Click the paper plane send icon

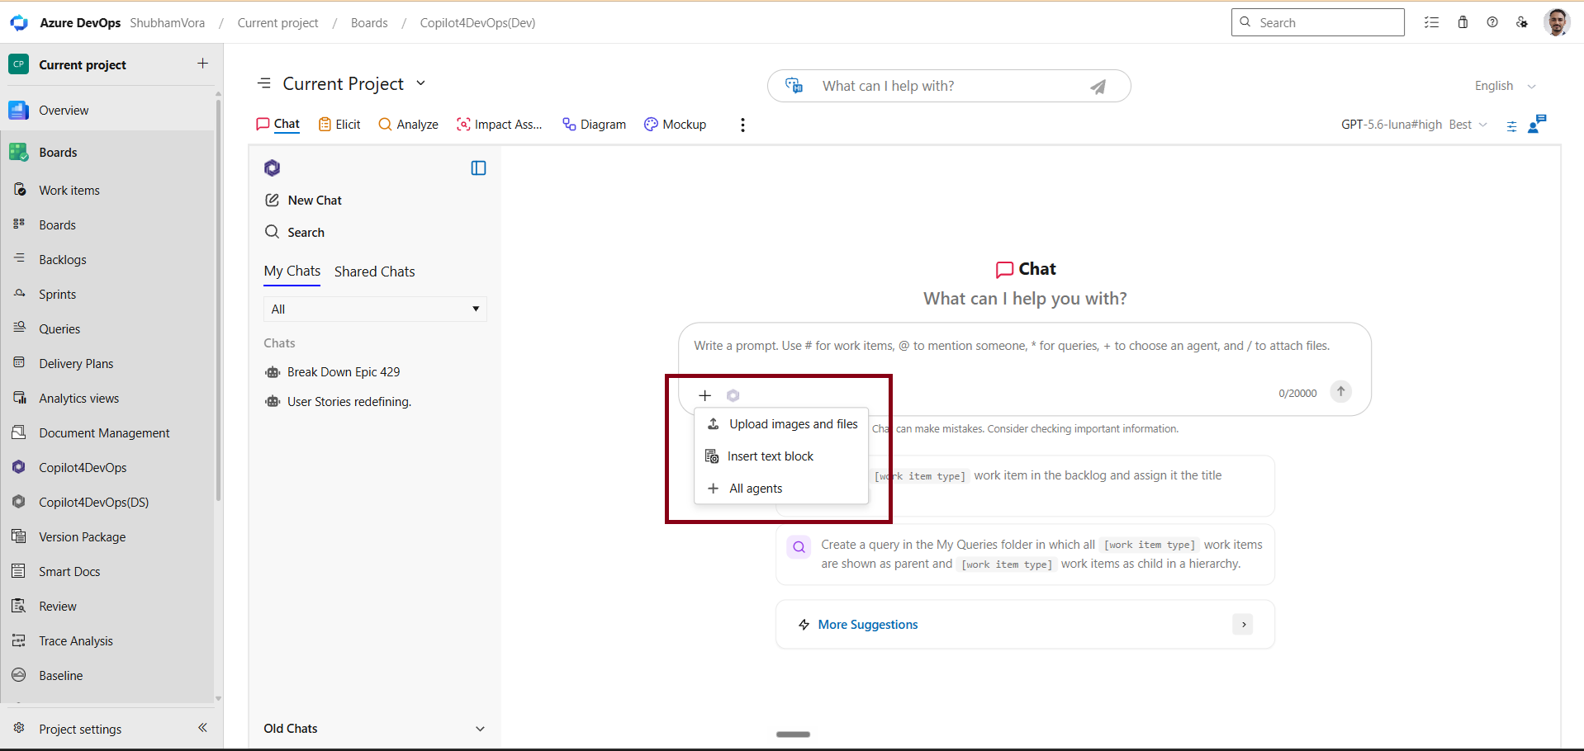(1098, 87)
